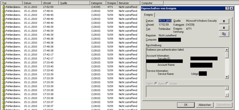Viewport: 239px width, 110px height.
Task: Select the Bytes radio button
Action: point(156,83)
